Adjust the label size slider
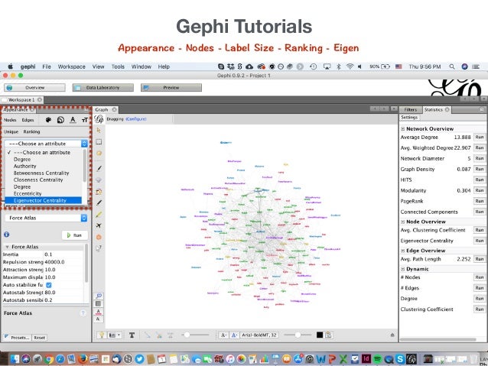 point(298,335)
